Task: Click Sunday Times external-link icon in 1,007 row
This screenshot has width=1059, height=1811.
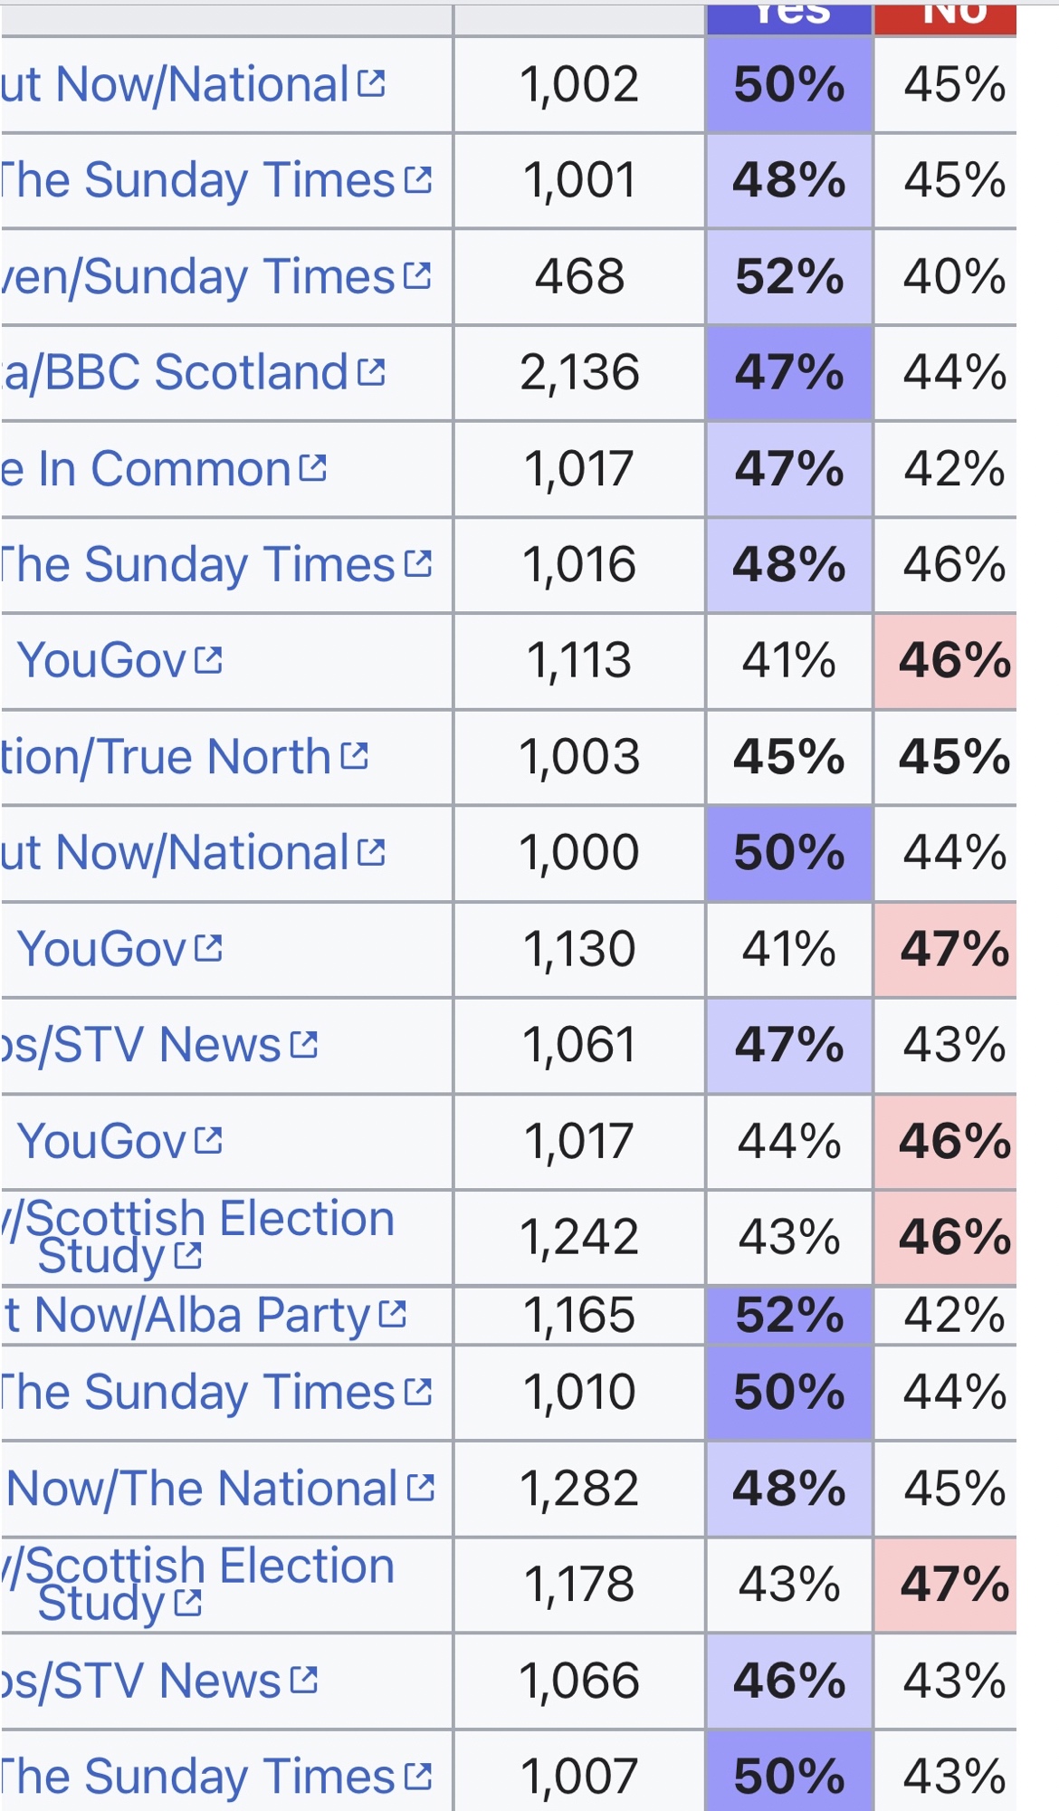Action: [417, 1776]
